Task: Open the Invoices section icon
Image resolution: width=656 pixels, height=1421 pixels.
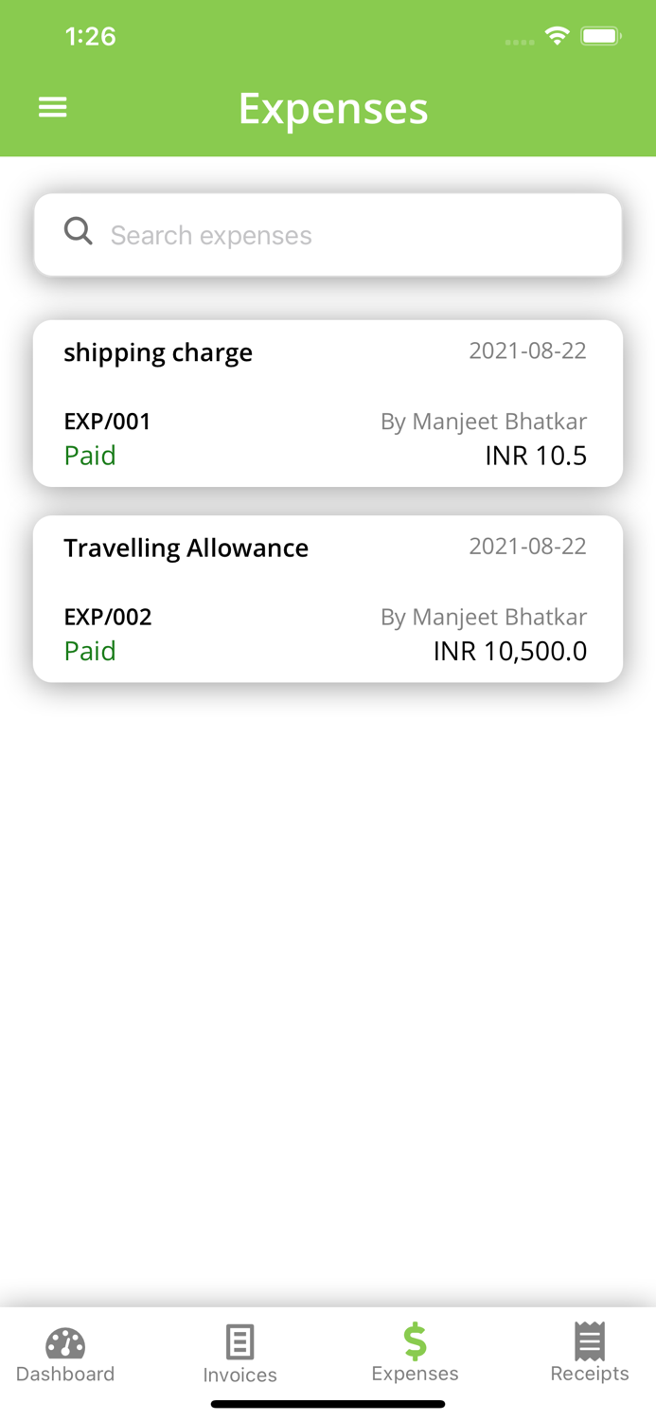Action: [239, 1340]
